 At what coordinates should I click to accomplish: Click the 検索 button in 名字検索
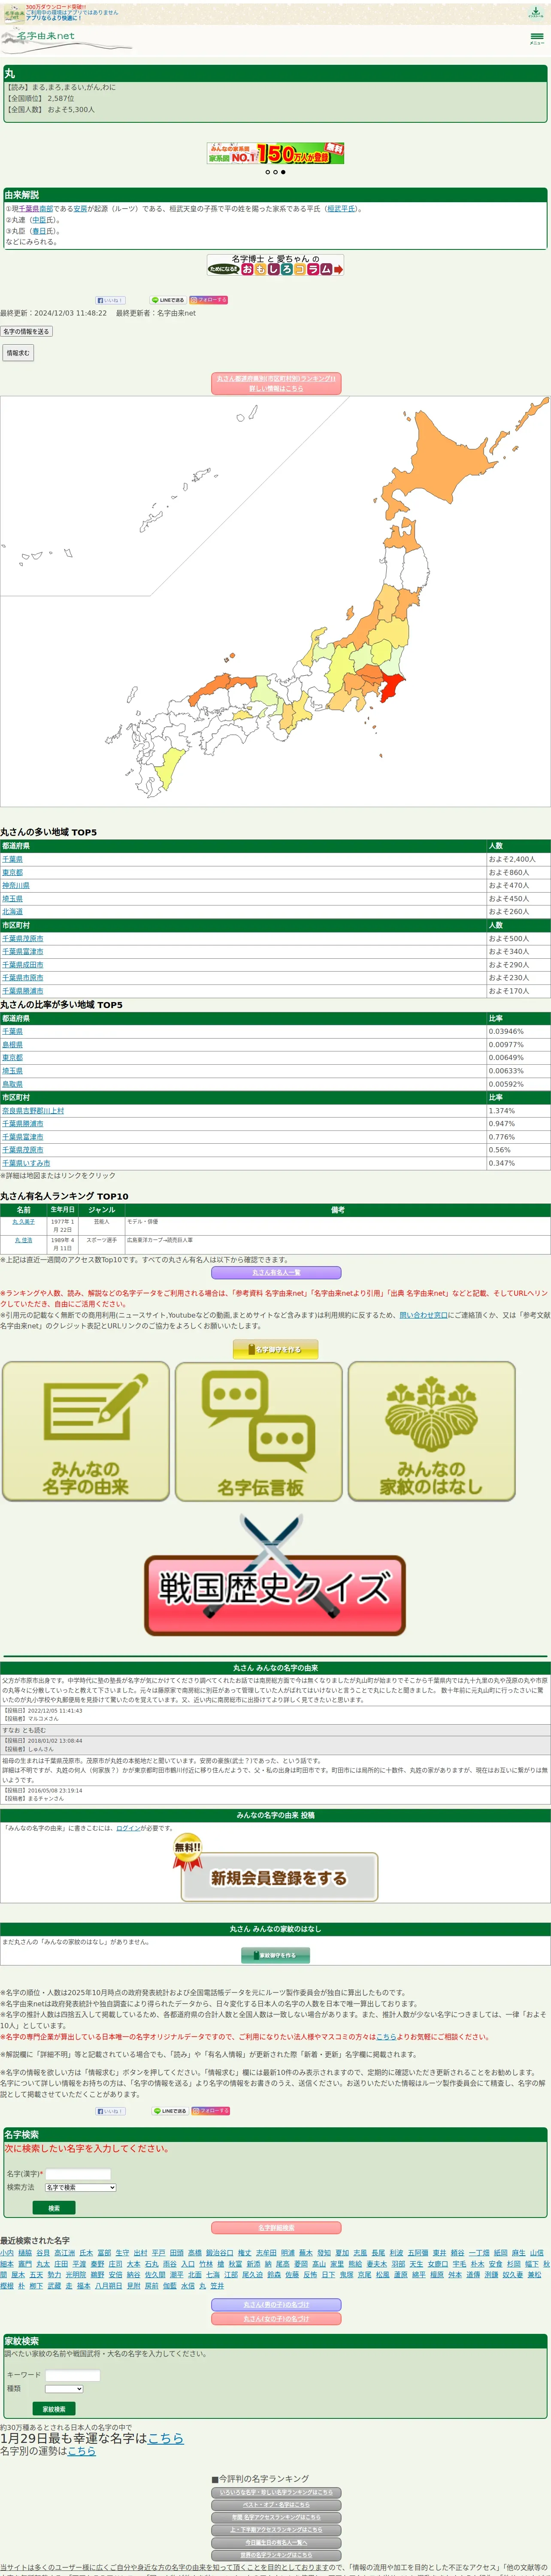tap(54, 2208)
